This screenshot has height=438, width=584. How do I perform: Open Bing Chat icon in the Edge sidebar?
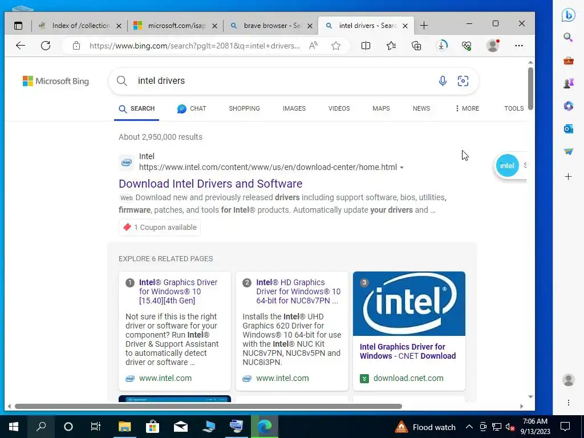click(x=569, y=15)
